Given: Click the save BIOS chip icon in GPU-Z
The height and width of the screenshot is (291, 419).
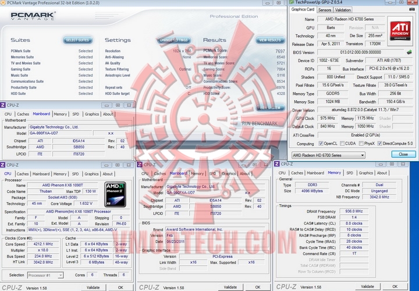Looking at the screenshot, I should click(x=409, y=52).
